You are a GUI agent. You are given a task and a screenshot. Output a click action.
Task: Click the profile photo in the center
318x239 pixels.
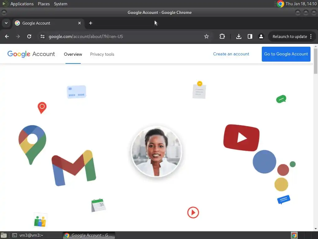[157, 152]
